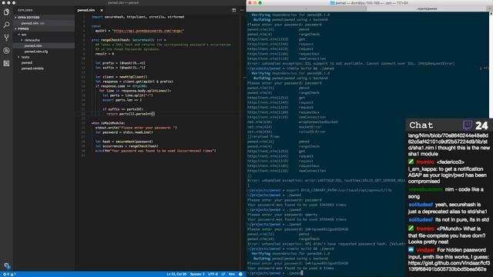The width and height of the screenshot is (493, 277).
Task: Change the UTF-8 encoding in the status bar
Action: coord(213,274)
